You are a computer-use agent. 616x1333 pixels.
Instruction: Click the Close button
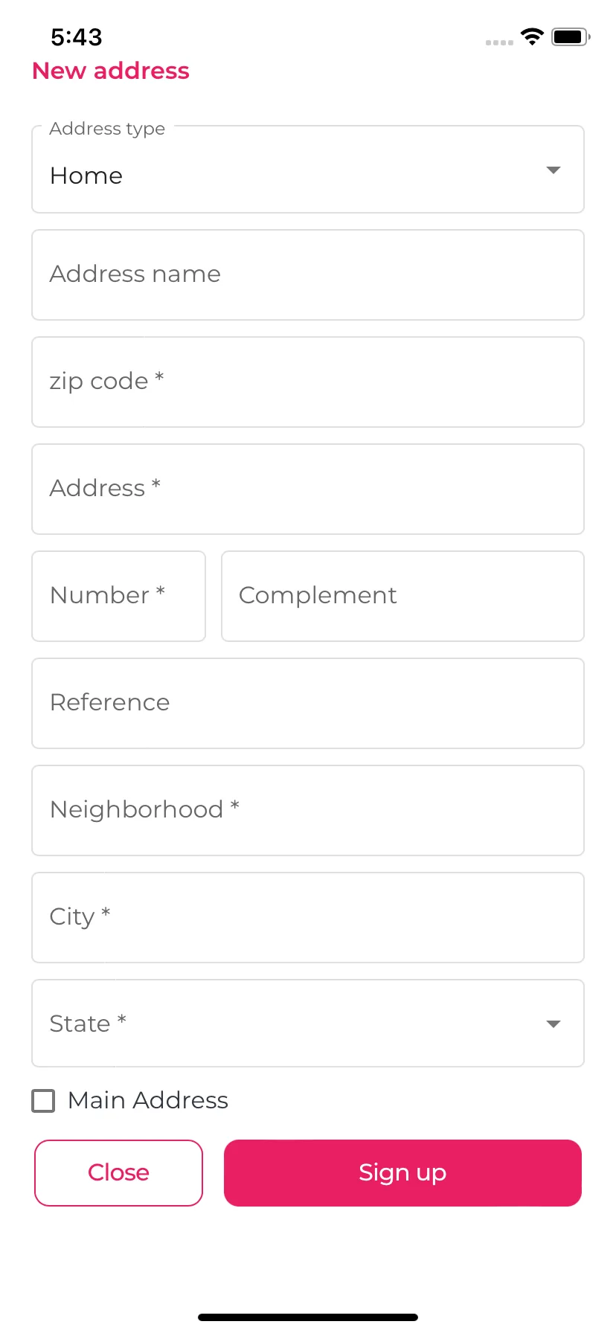click(118, 1173)
